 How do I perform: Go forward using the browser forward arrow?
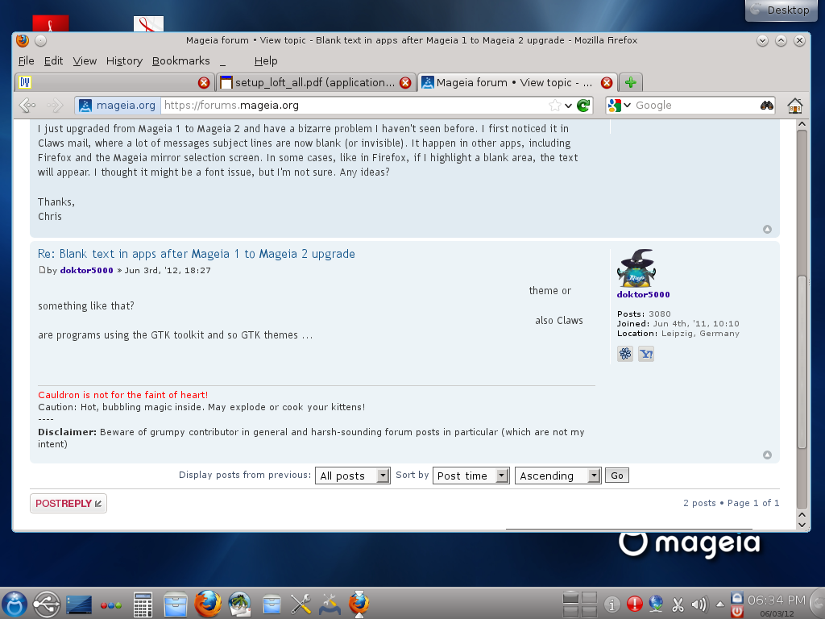pos(55,106)
